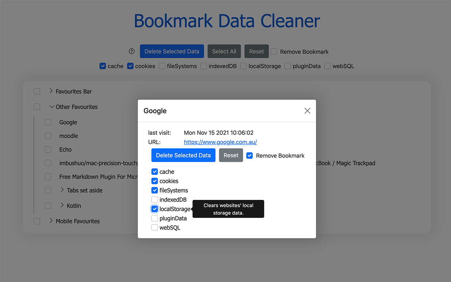Enable Remove Bookmark in the top toolbar
The height and width of the screenshot is (282, 451).
(x=274, y=51)
